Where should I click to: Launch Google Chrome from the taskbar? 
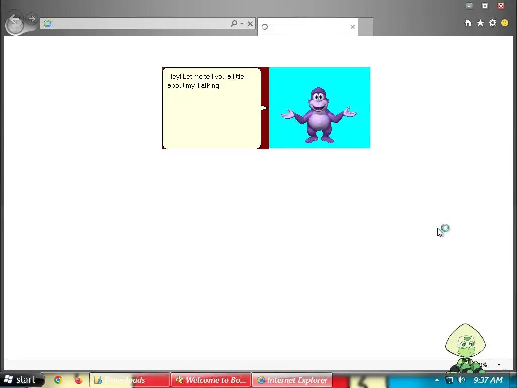click(58, 380)
